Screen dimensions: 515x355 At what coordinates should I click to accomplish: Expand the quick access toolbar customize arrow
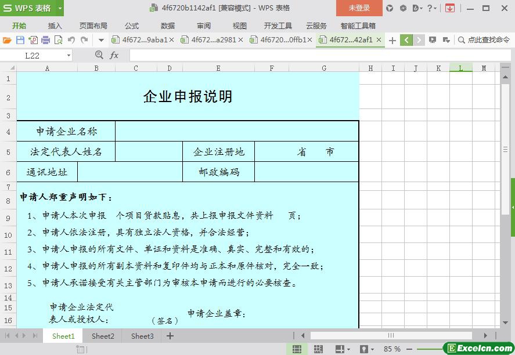tap(101, 40)
